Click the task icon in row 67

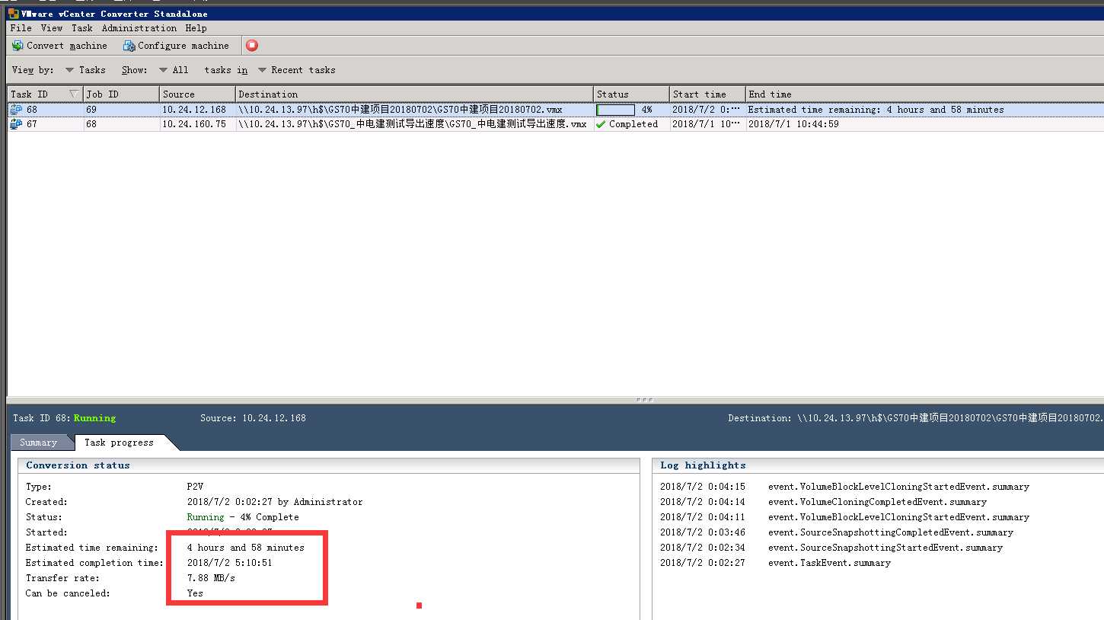coord(16,124)
